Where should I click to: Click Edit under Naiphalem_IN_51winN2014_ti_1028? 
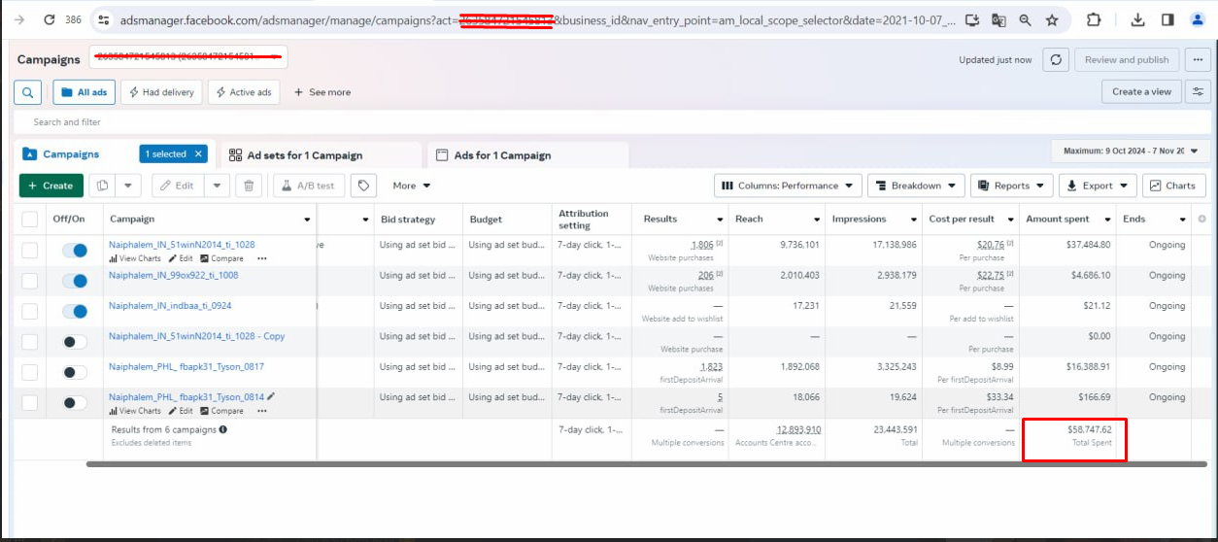[181, 259]
